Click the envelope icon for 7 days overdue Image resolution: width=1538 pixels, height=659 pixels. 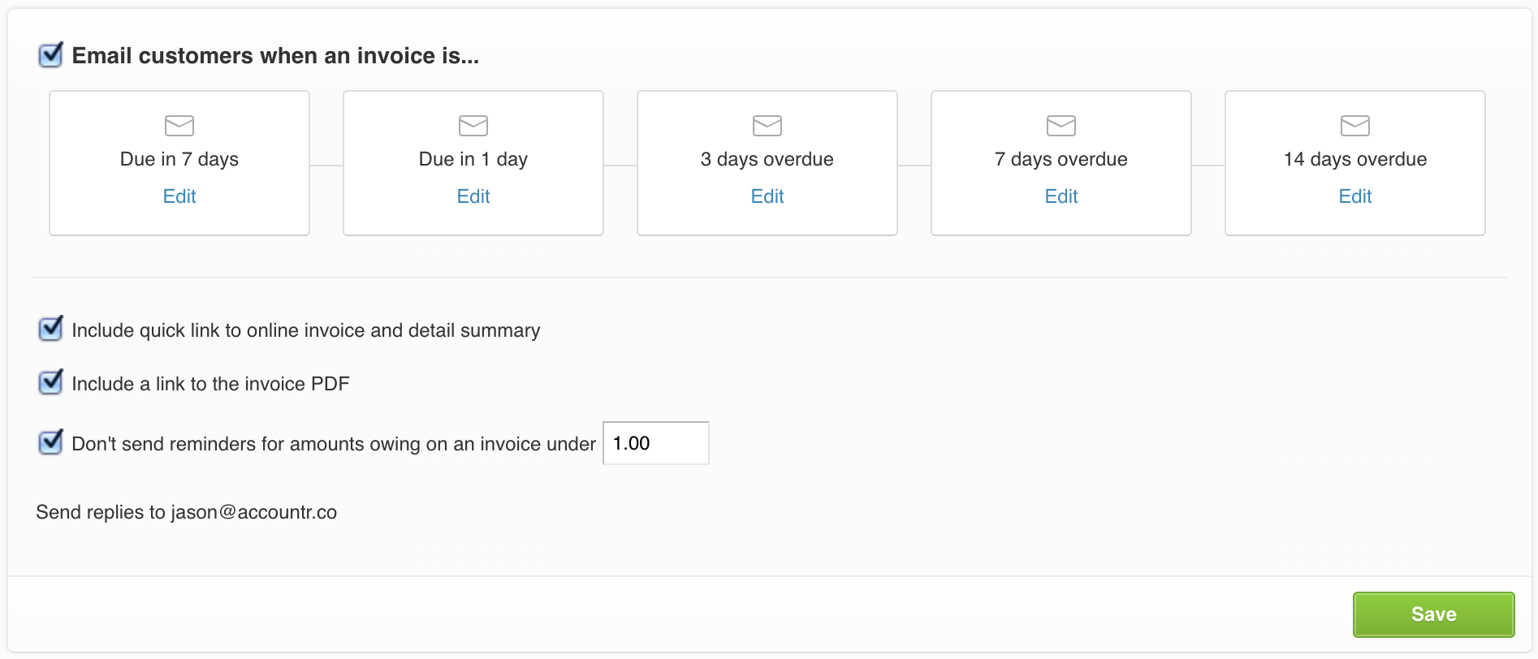click(1061, 126)
